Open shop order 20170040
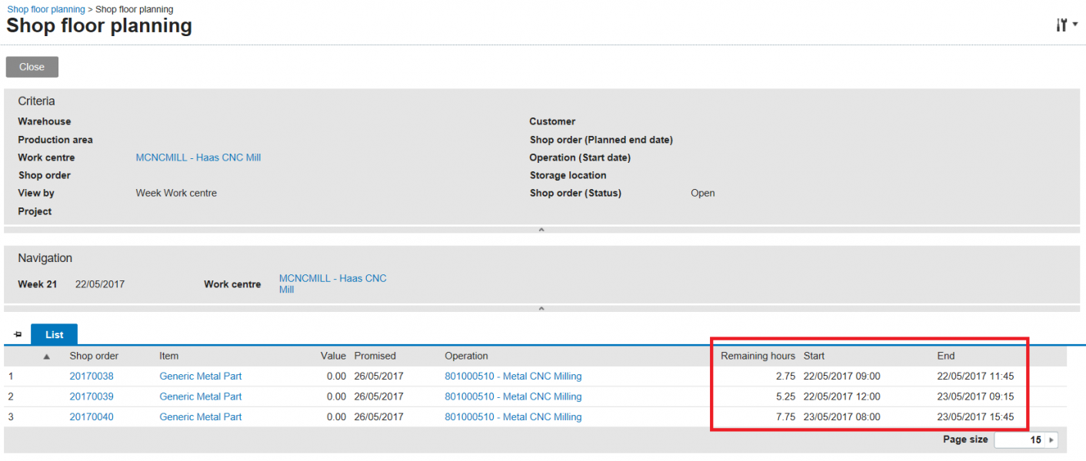 pyautogui.click(x=91, y=417)
